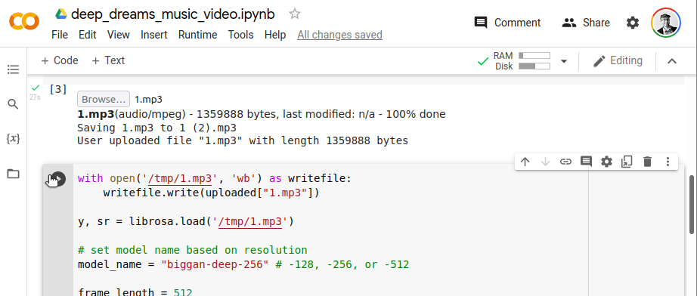697x296 pixels.
Task: Move the cell up
Action: tap(525, 162)
